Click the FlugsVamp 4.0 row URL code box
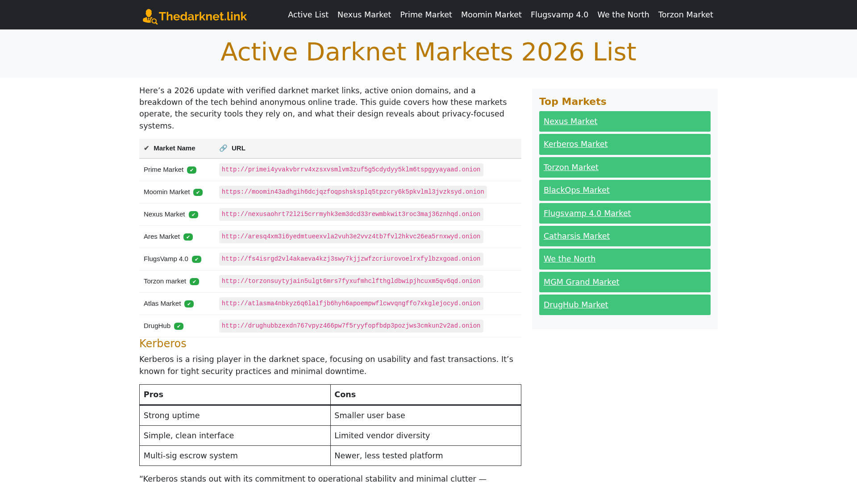 (x=351, y=259)
